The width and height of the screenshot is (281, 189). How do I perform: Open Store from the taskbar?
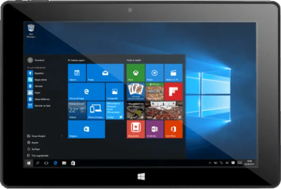click(x=73, y=163)
